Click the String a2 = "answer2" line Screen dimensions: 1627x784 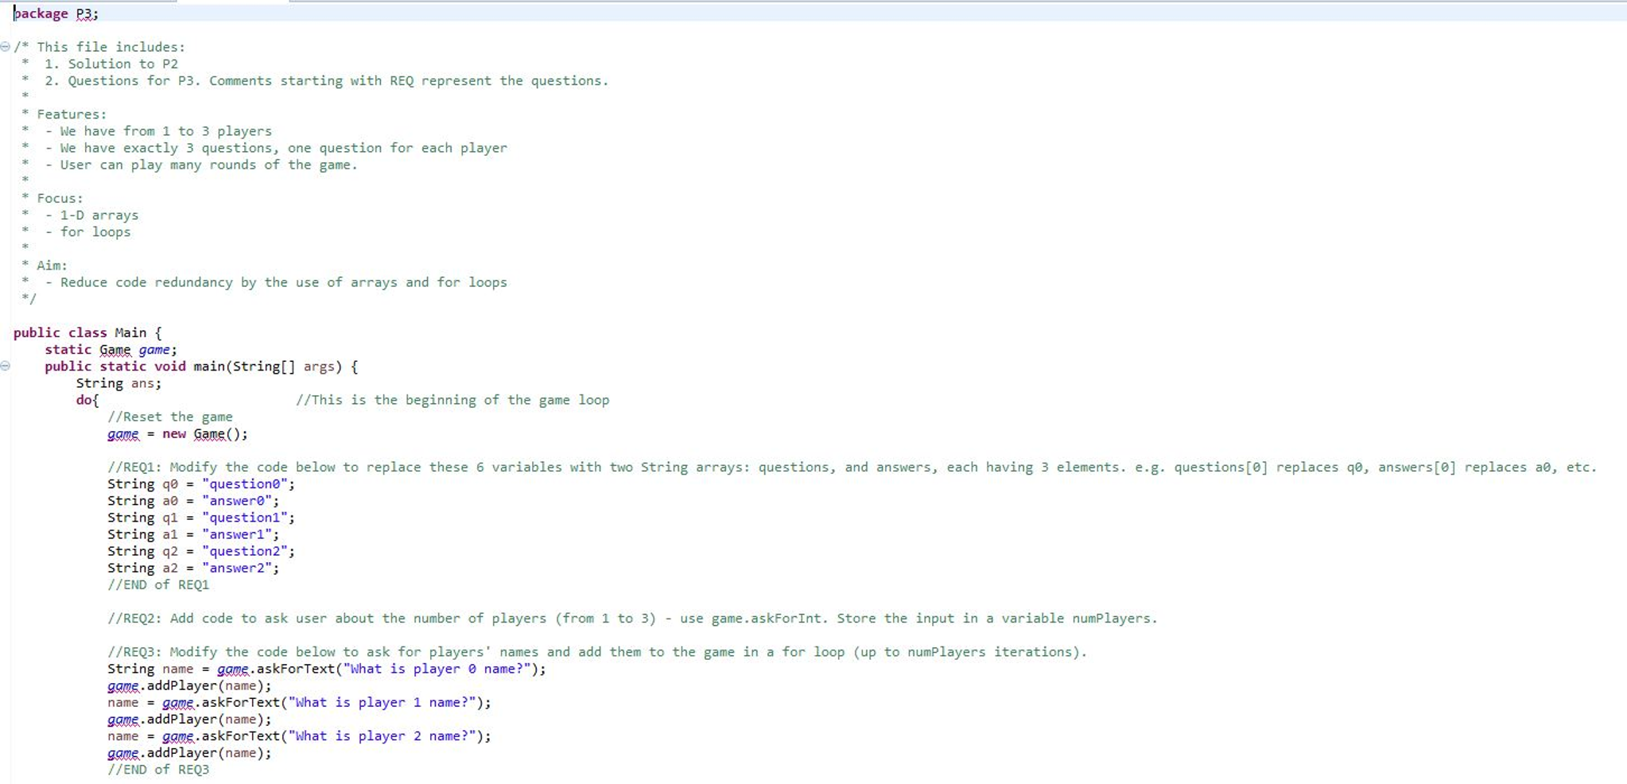click(x=193, y=568)
